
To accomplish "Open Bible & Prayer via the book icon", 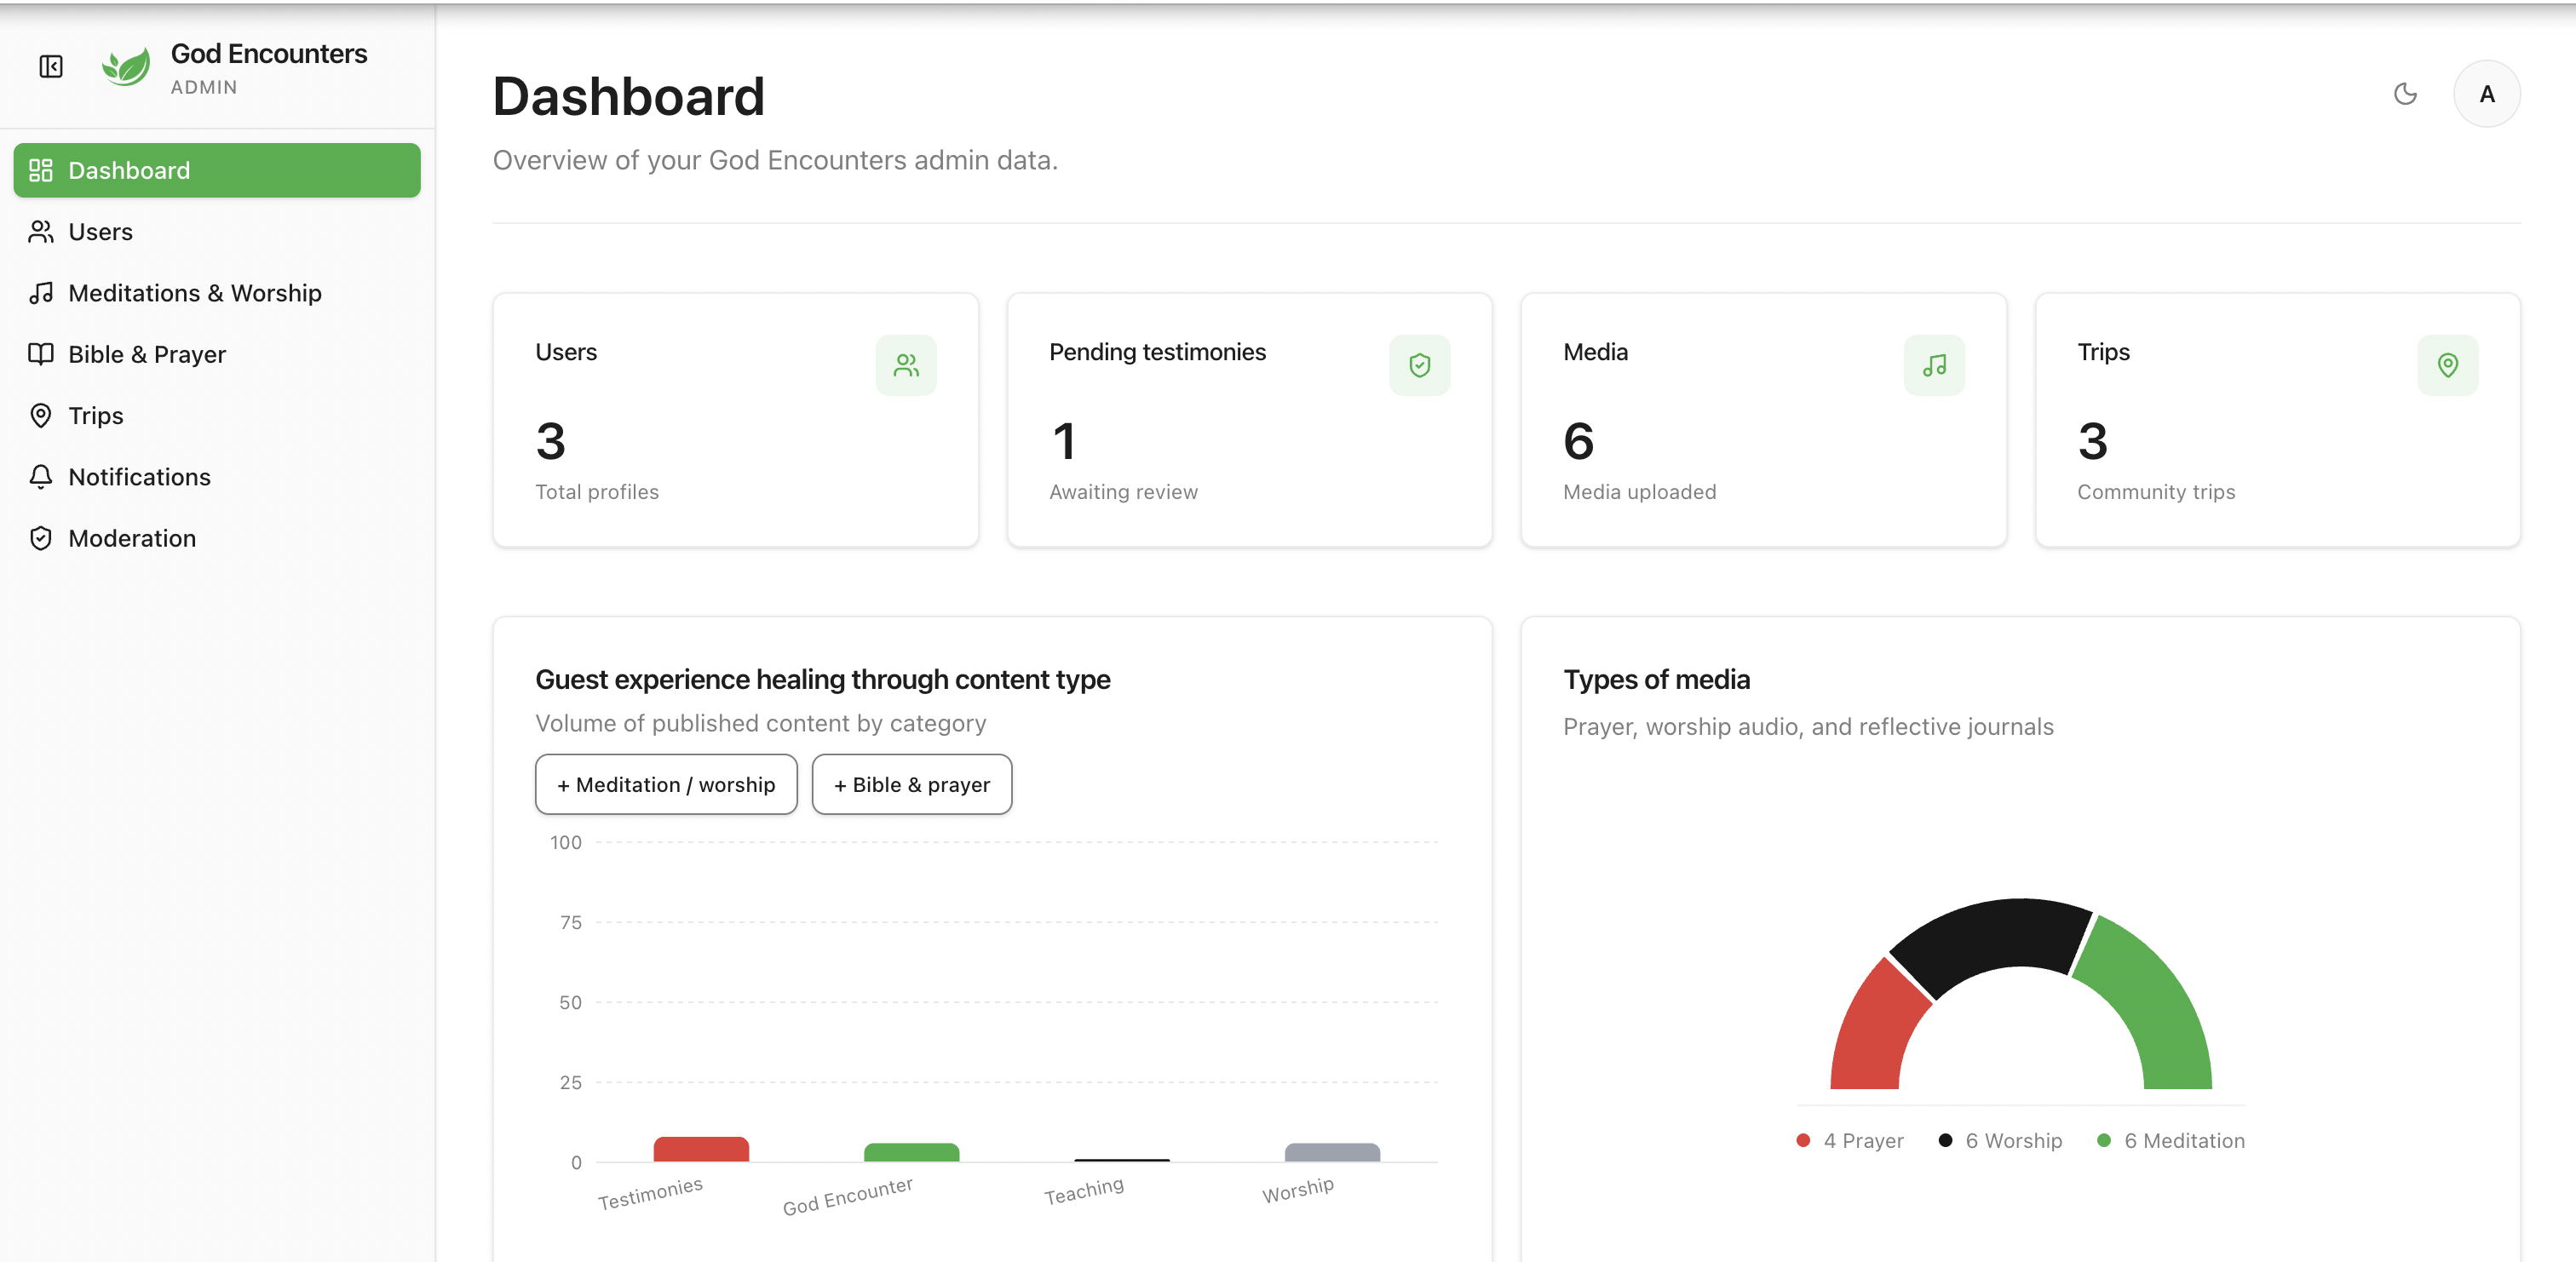I will [41, 354].
